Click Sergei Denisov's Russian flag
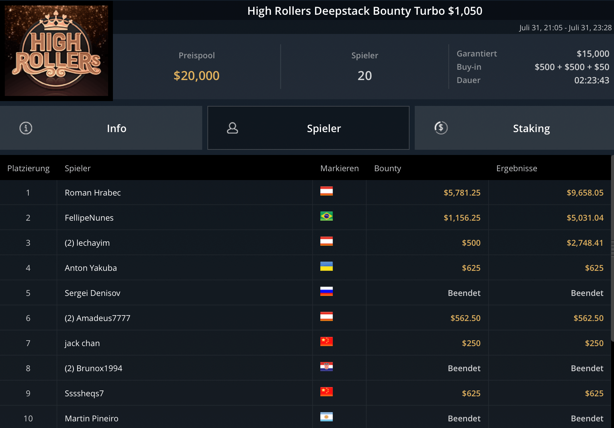Screen dimensions: 614x428 (x=326, y=291)
